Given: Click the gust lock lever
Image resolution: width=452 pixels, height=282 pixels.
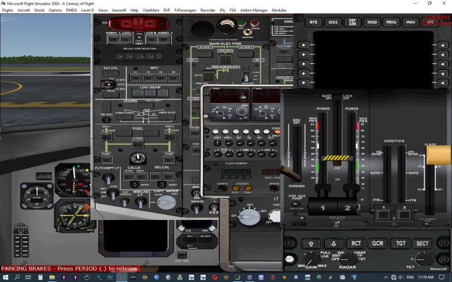Looking at the screenshot, I should (337, 158).
